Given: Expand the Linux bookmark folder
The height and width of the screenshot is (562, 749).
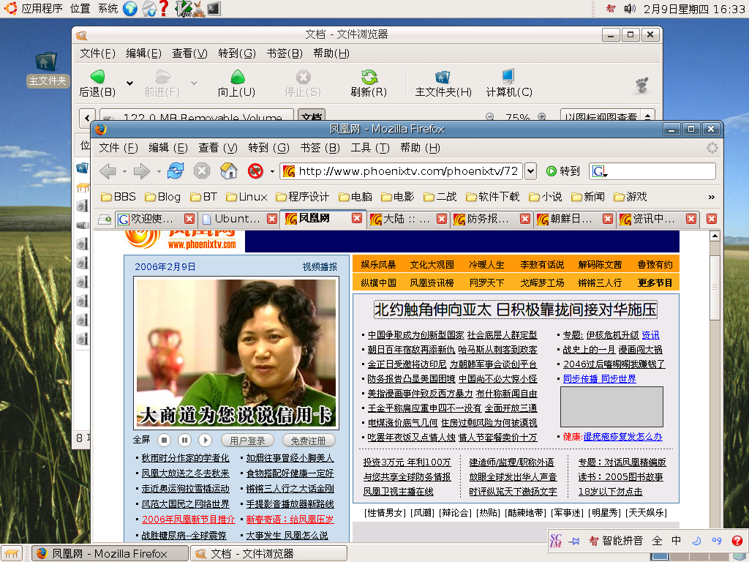Looking at the screenshot, I should point(246,197).
